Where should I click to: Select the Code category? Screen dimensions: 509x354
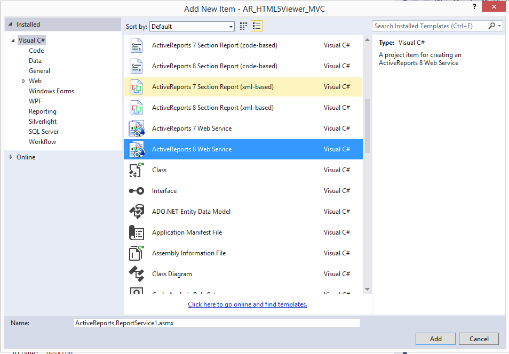[36, 51]
